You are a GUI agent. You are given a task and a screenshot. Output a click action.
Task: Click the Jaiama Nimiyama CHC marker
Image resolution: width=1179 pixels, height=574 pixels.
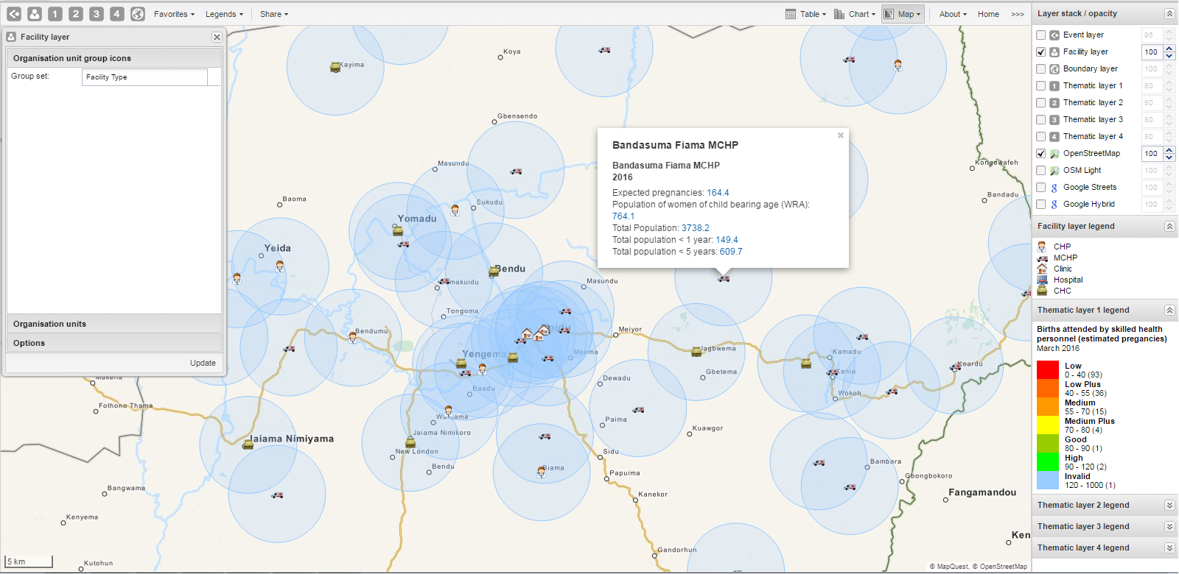[x=248, y=444]
